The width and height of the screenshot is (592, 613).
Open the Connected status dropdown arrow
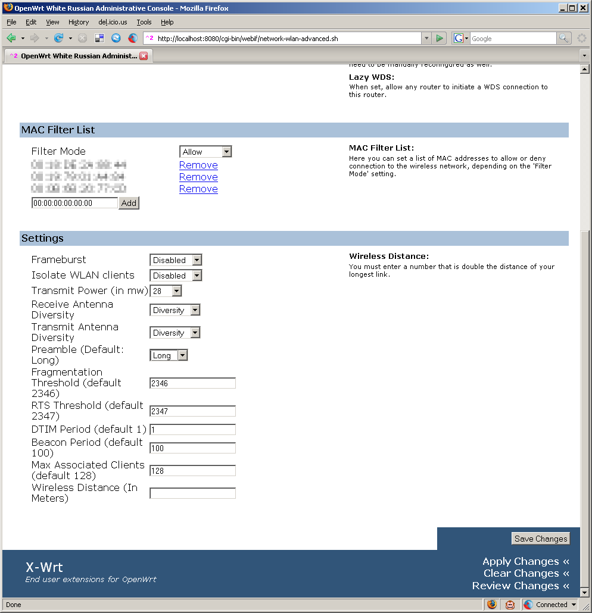[x=574, y=605]
